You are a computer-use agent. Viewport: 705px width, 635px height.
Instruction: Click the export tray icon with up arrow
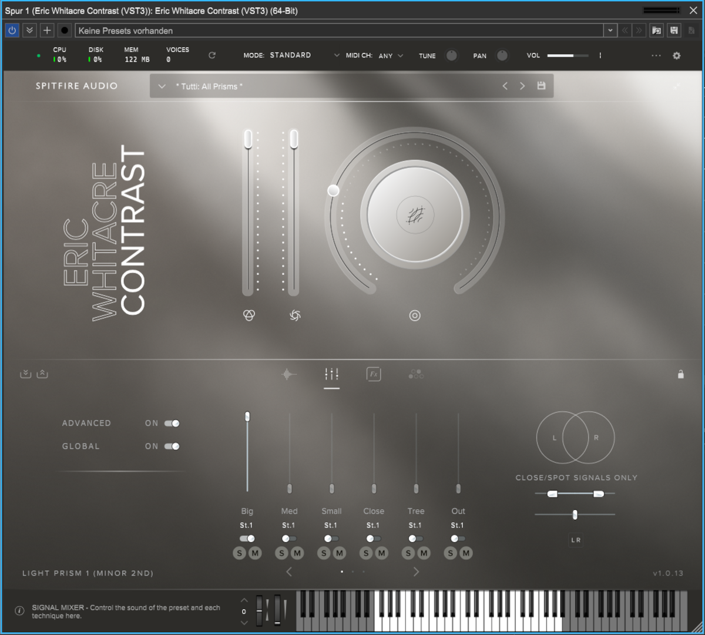point(42,374)
